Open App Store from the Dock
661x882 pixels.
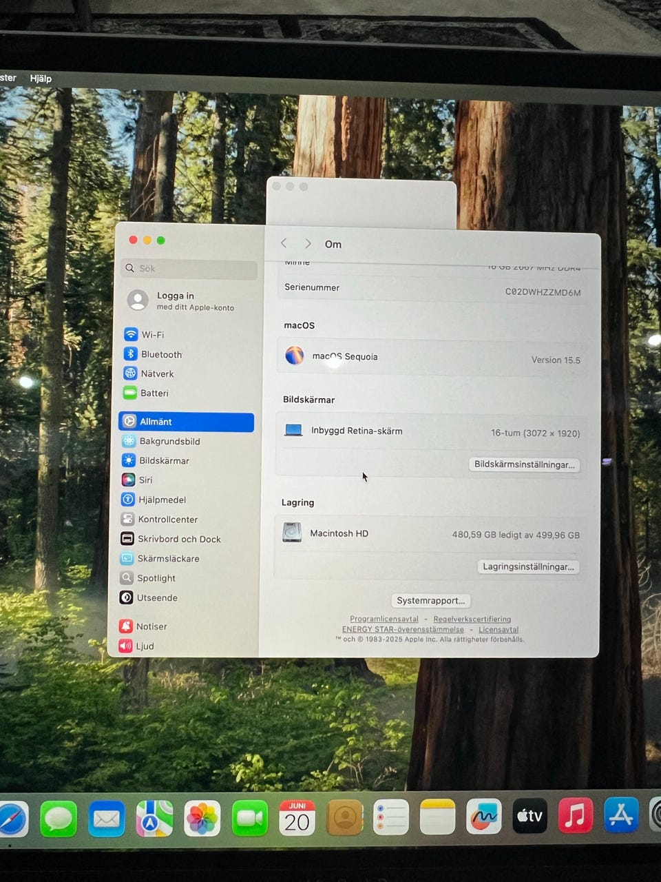621,814
